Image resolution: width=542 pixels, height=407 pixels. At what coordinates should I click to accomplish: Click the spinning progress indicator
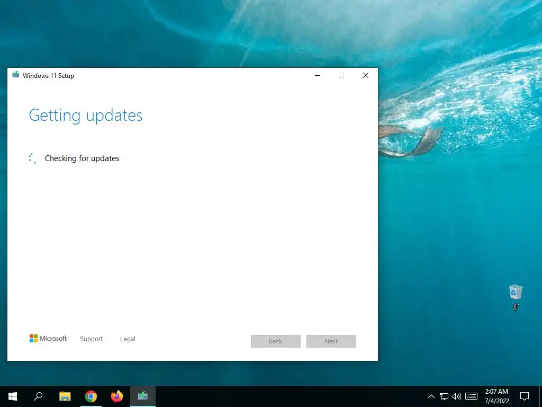(x=32, y=158)
